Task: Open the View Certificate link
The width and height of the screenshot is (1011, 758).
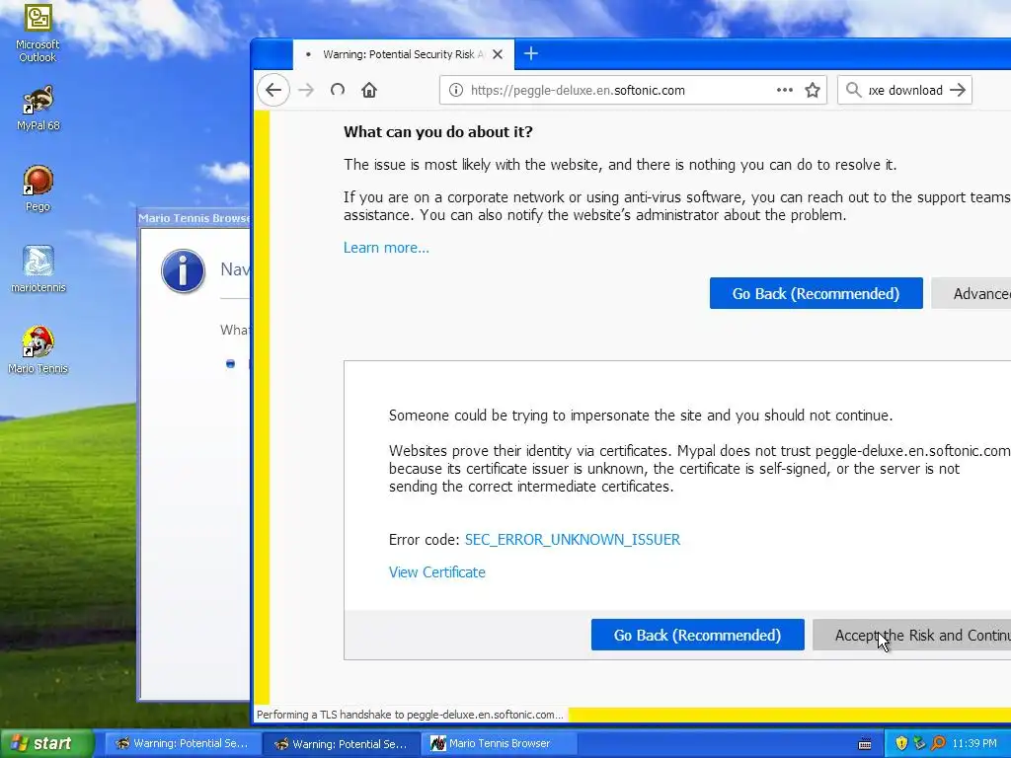Action: 436,572
